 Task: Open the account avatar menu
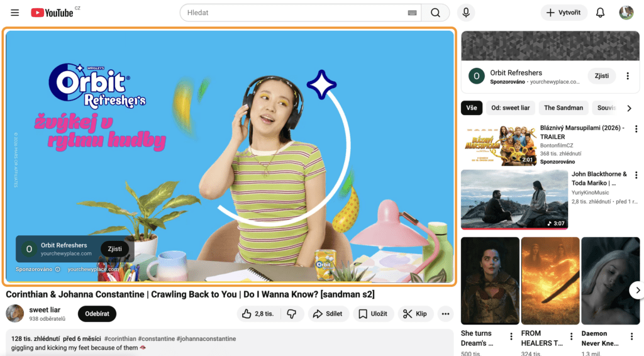(x=626, y=13)
